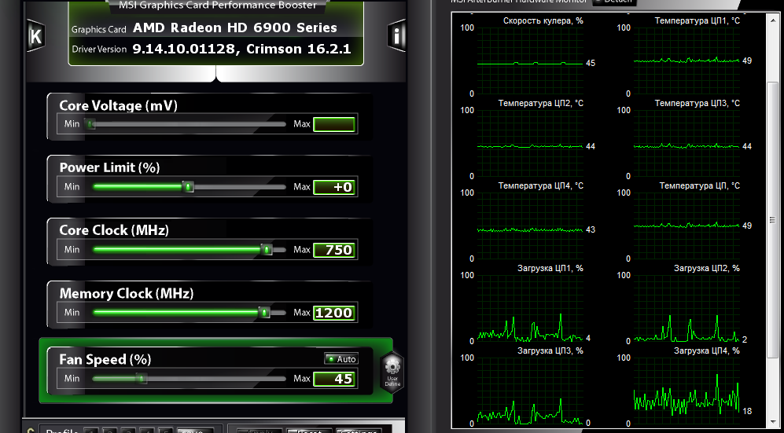The width and height of the screenshot is (784, 433).
Task: Click the Driver Version label text
Action: 99,49
